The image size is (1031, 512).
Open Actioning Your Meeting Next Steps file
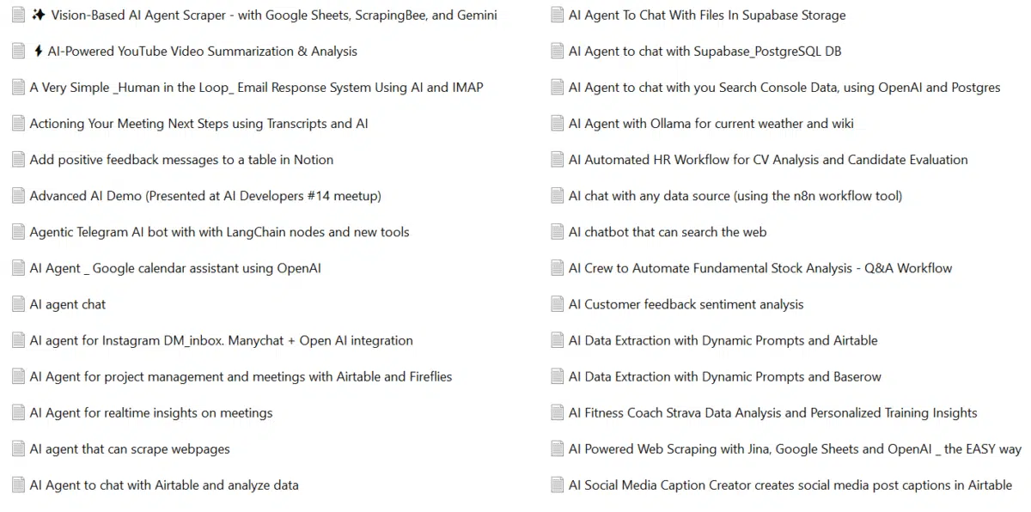[x=198, y=124]
